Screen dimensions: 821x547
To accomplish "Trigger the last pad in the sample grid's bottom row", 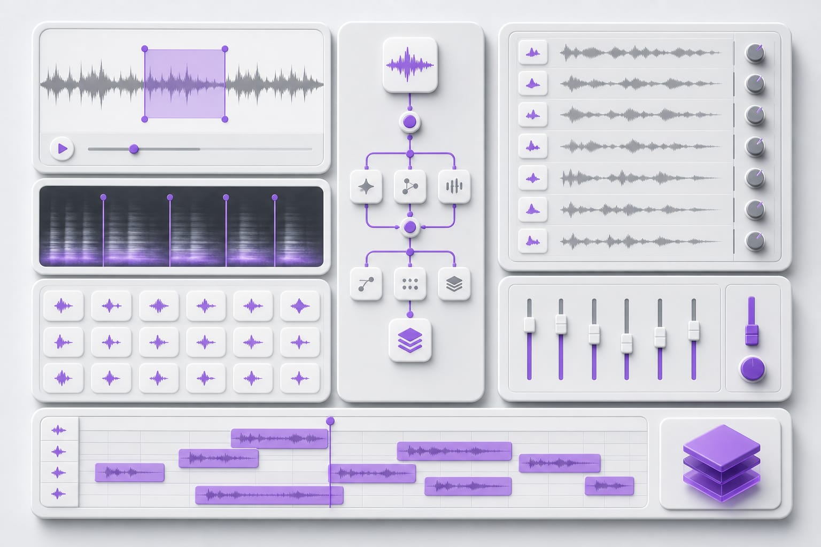I will 300,378.
